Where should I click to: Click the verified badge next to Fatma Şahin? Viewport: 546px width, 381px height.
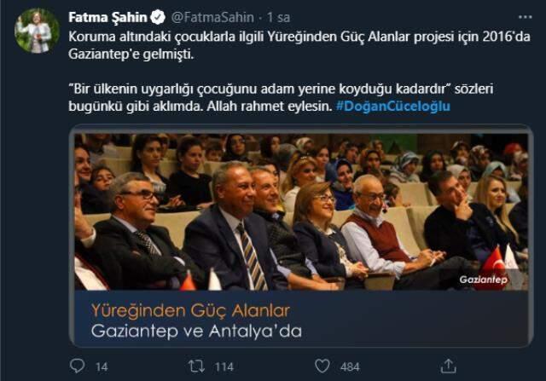click(x=158, y=17)
